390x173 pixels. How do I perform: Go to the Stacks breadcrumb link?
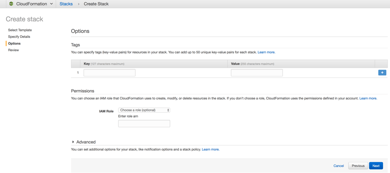point(66,4)
